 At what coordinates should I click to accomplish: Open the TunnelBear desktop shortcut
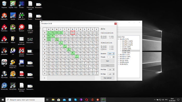(13, 75)
